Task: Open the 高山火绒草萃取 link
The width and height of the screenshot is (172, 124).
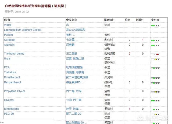Action: [76, 30]
